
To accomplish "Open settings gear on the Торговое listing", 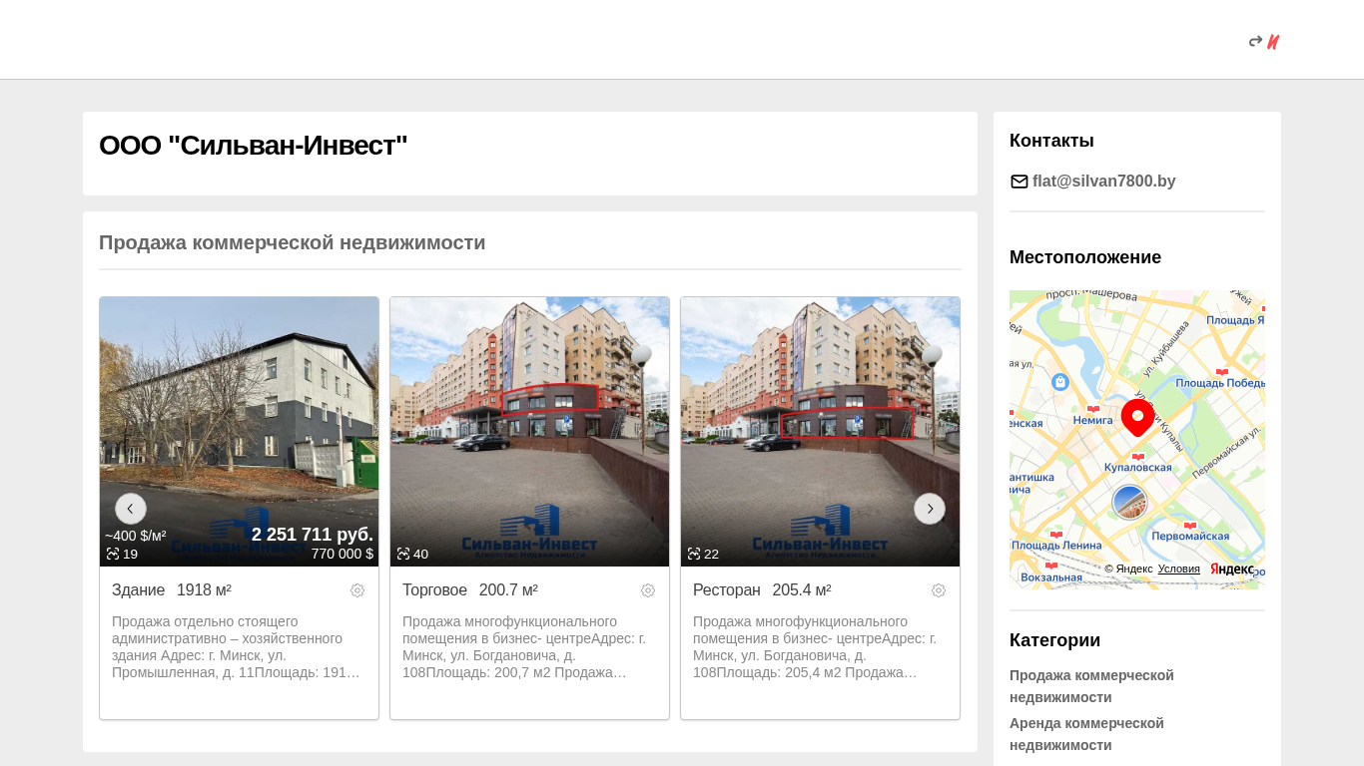I will click(x=648, y=590).
